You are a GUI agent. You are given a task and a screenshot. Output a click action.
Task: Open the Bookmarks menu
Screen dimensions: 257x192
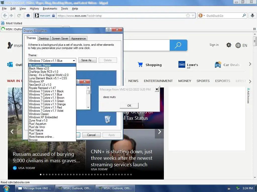coord(50,8)
